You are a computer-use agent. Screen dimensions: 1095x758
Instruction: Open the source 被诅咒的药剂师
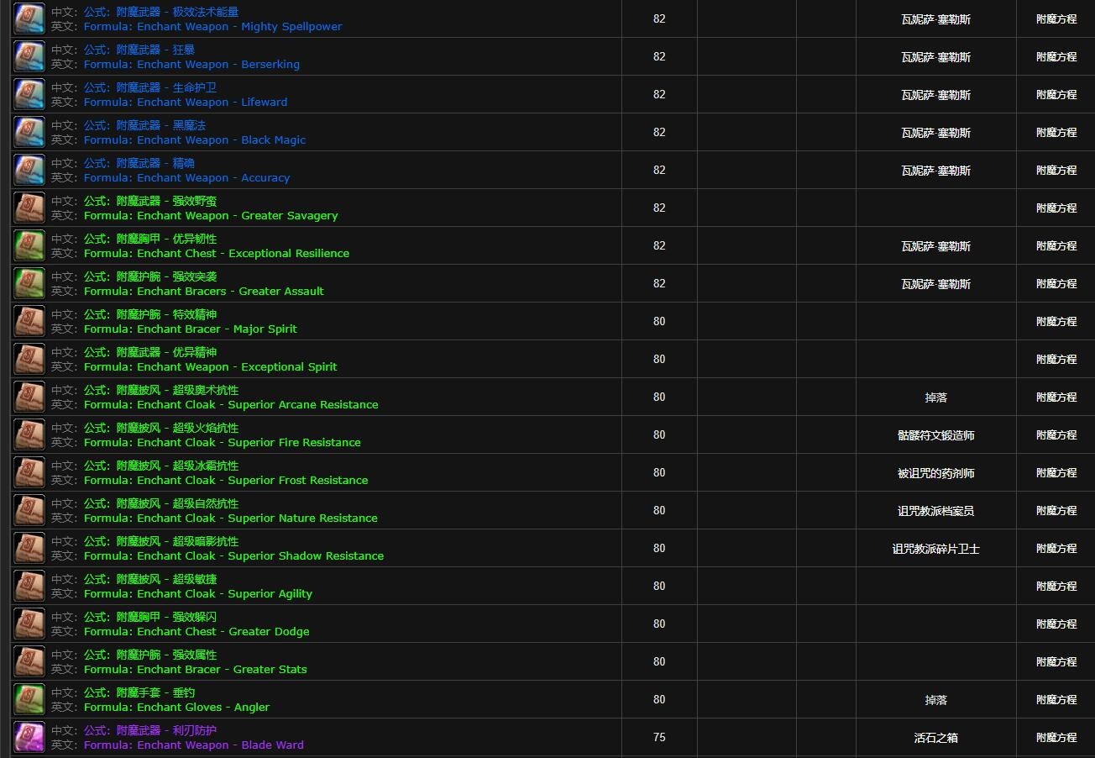coord(935,473)
